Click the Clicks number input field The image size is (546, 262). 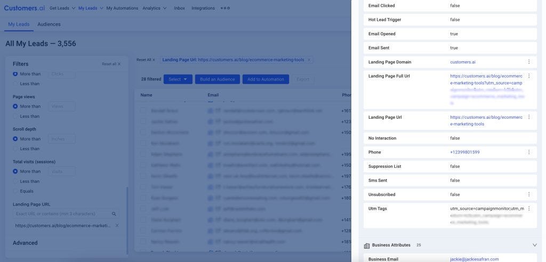pos(62,74)
